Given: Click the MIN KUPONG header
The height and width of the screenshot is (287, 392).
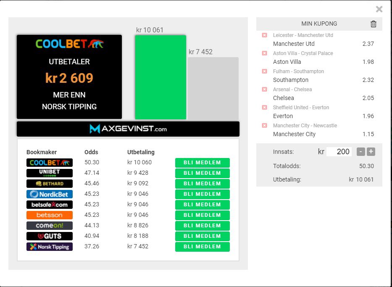Looking at the screenshot, I should click(319, 24).
